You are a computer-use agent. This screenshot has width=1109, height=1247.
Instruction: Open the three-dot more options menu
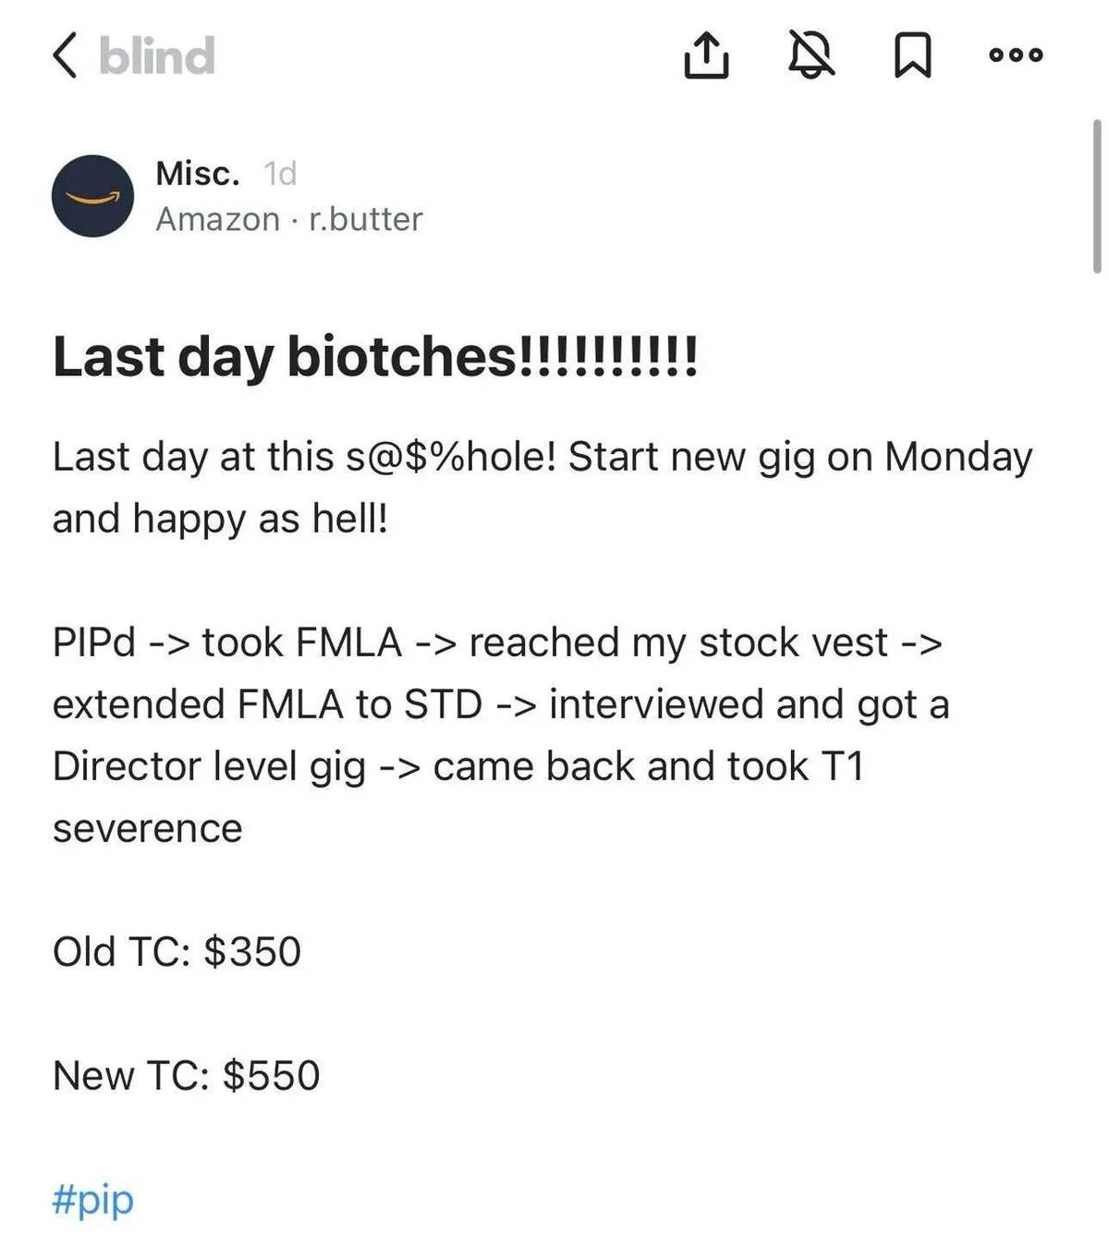(x=1016, y=55)
